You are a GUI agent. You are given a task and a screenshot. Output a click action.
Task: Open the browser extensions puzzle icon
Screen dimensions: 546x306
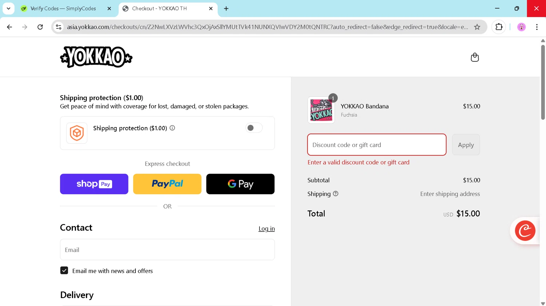[x=499, y=27]
